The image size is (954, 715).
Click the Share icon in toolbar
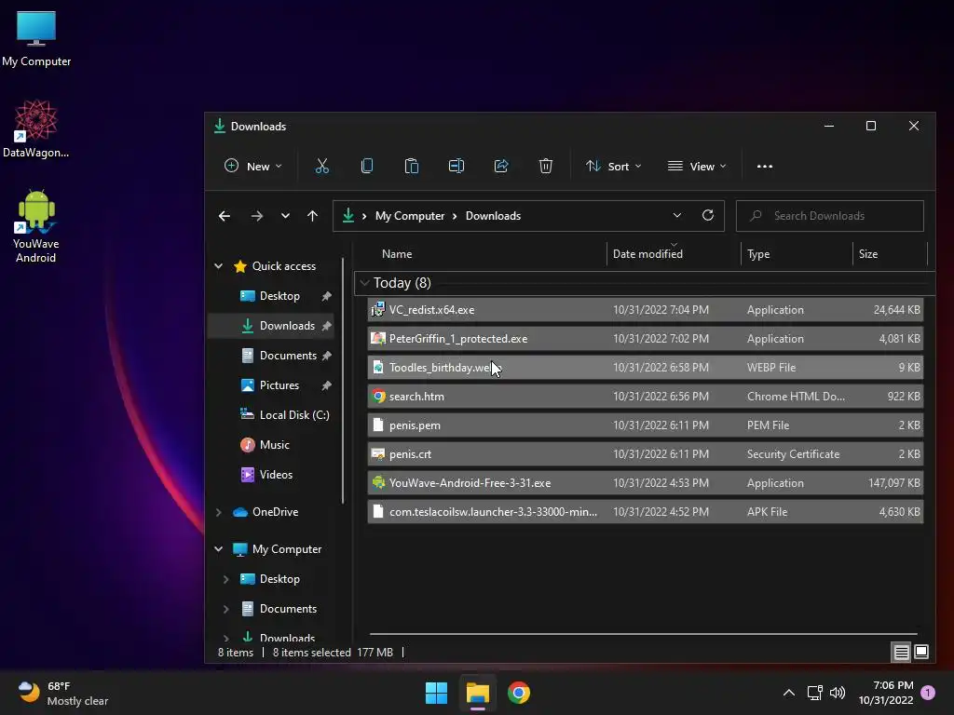point(500,166)
